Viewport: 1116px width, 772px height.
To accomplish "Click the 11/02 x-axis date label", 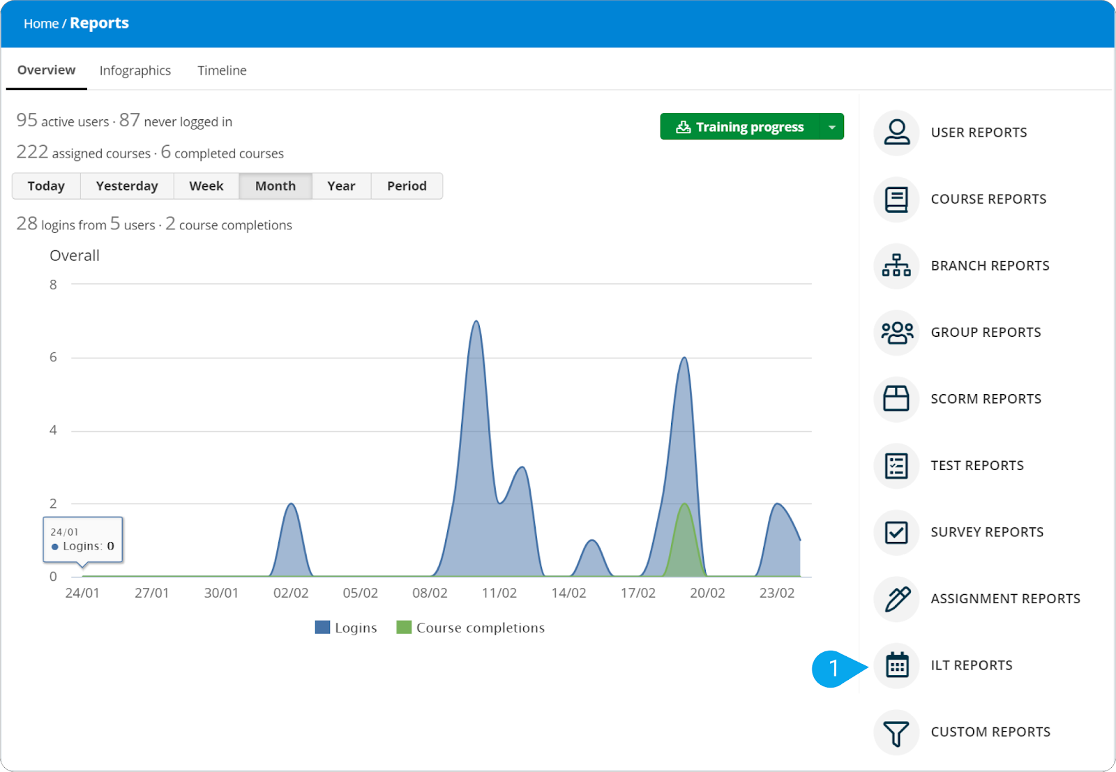I will [499, 593].
